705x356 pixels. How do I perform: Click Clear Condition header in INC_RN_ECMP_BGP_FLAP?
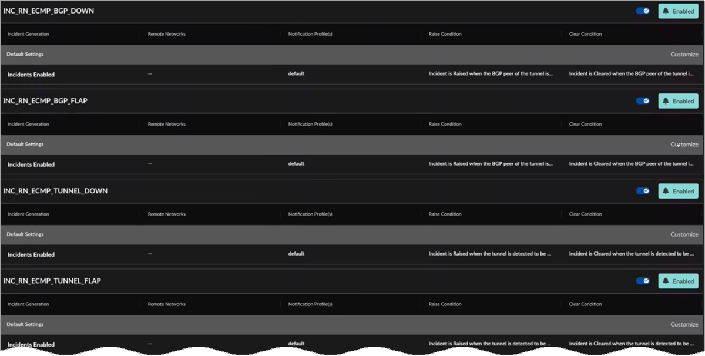pyautogui.click(x=586, y=124)
